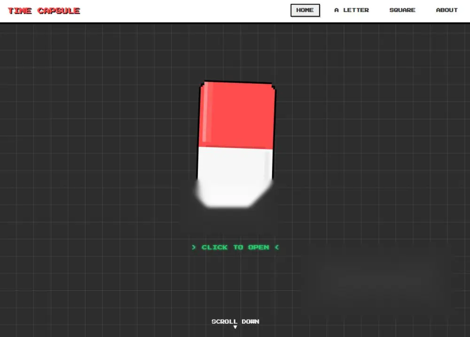This screenshot has height=337, width=470.
Task: Click the green word OPEN
Action: [258, 247]
